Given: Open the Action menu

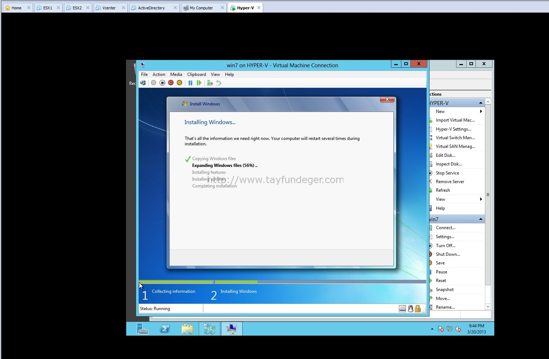Looking at the screenshot, I should (159, 74).
